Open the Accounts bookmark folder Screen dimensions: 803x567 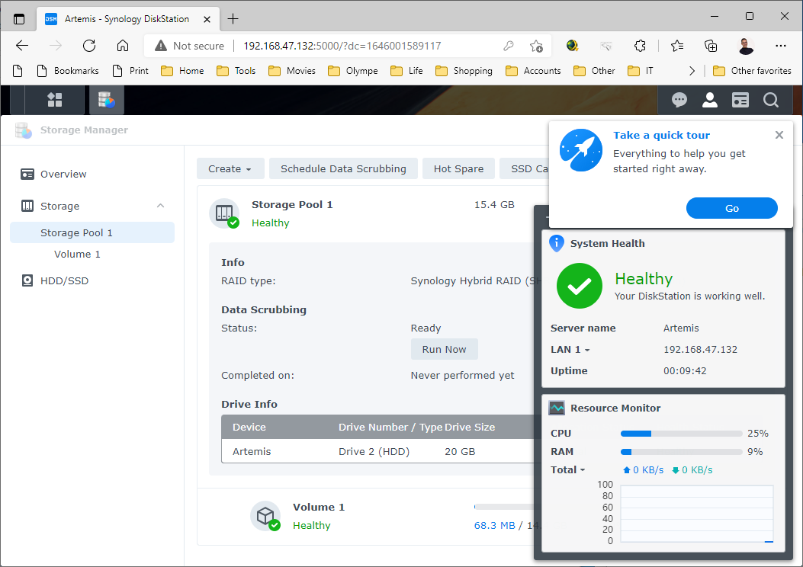(533, 71)
